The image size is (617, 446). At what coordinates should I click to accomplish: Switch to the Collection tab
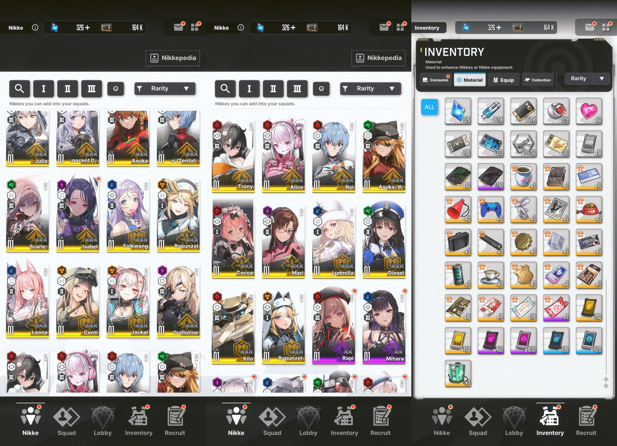[x=537, y=80]
